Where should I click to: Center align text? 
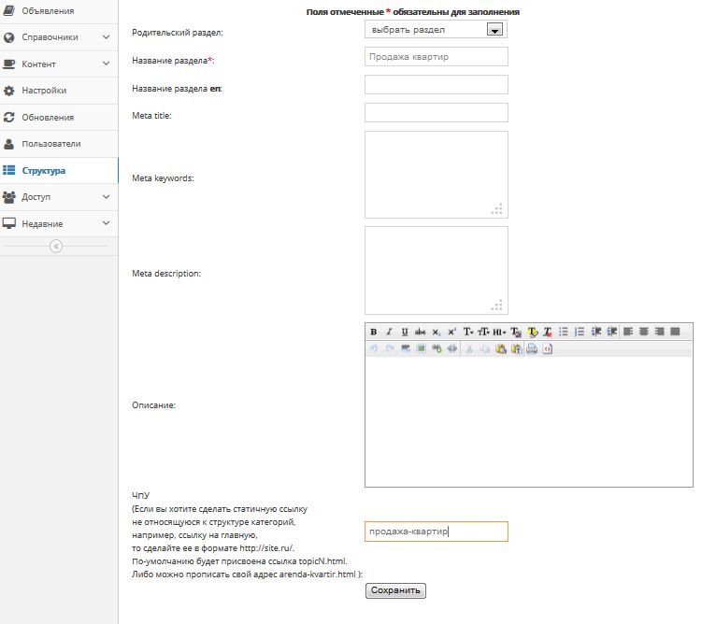point(644,332)
